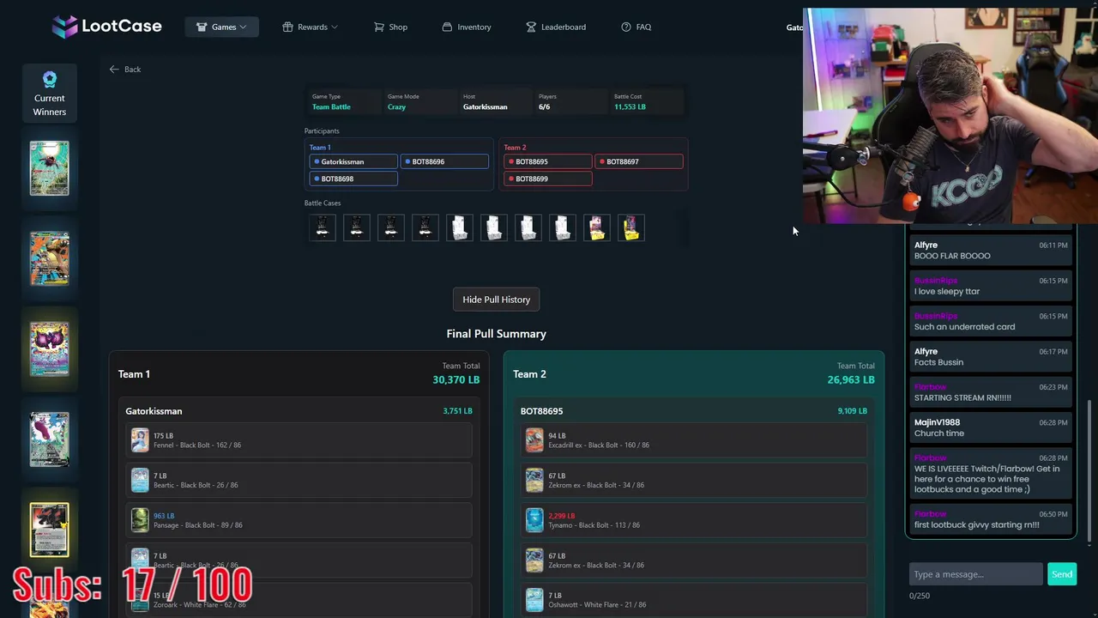1098x618 pixels.
Task: Go Back to the previous page
Action: click(x=125, y=69)
